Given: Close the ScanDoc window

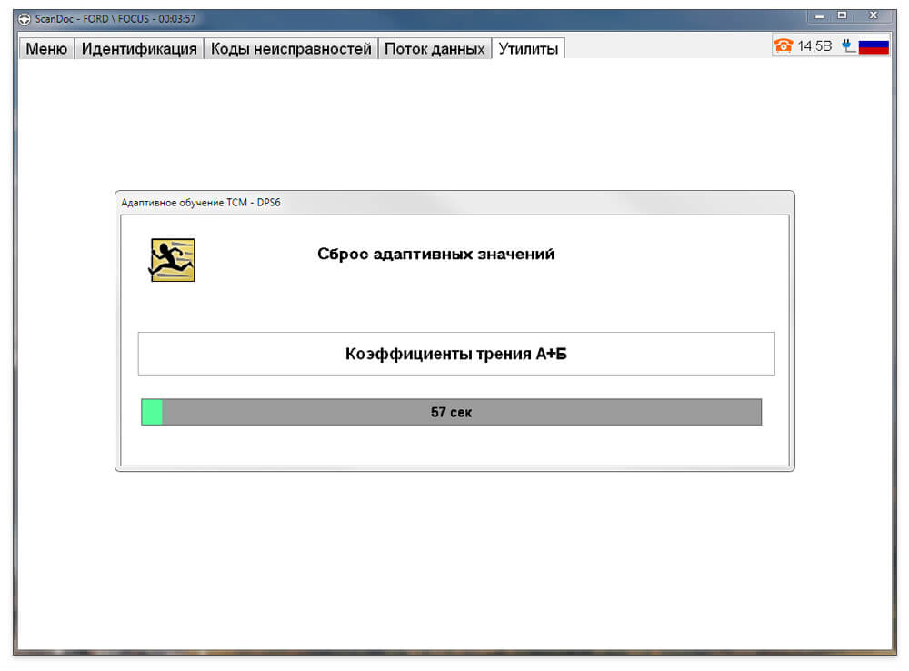Looking at the screenshot, I should click(873, 15).
